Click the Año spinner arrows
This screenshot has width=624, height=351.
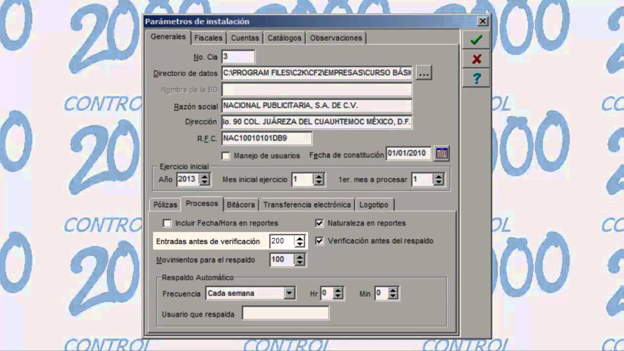pyautogui.click(x=205, y=179)
